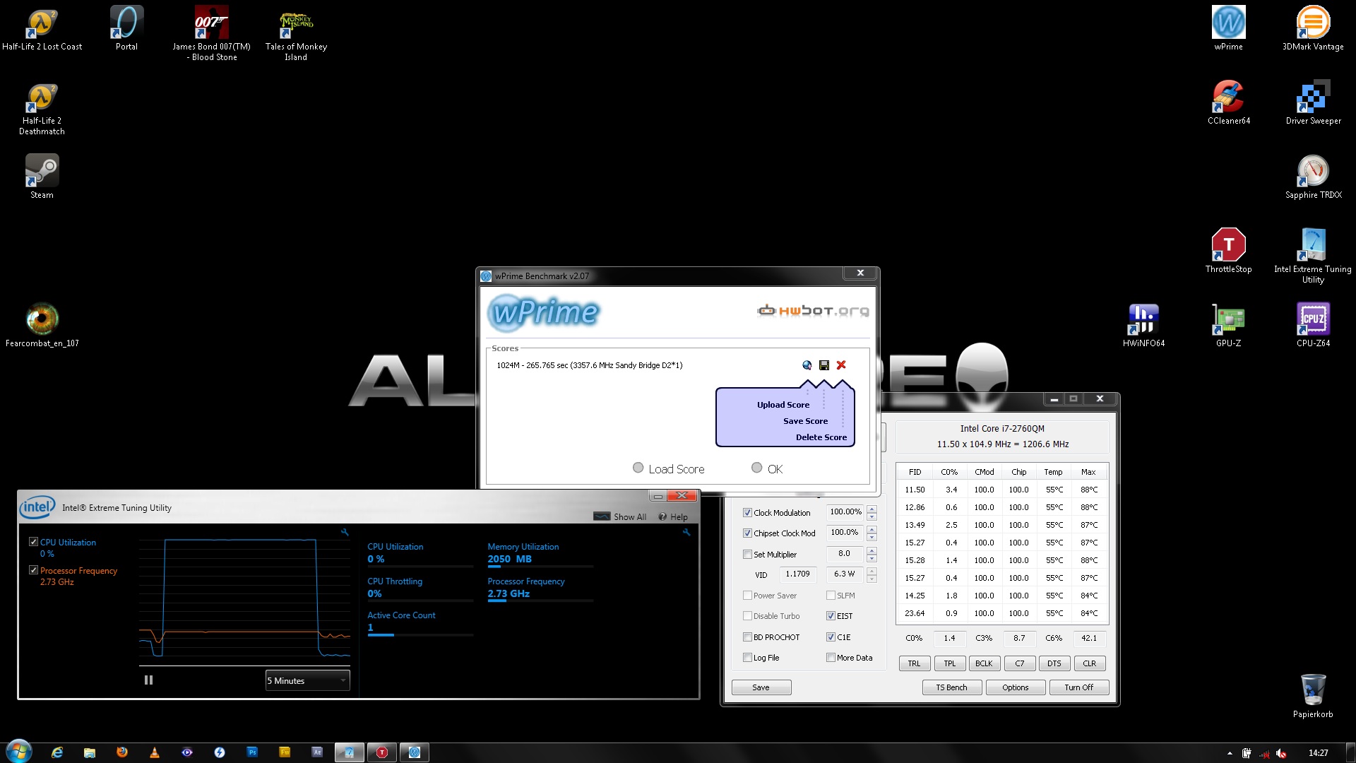Decrease Clock Modulation with the down arrow
The height and width of the screenshot is (763, 1356).
coord(872,516)
